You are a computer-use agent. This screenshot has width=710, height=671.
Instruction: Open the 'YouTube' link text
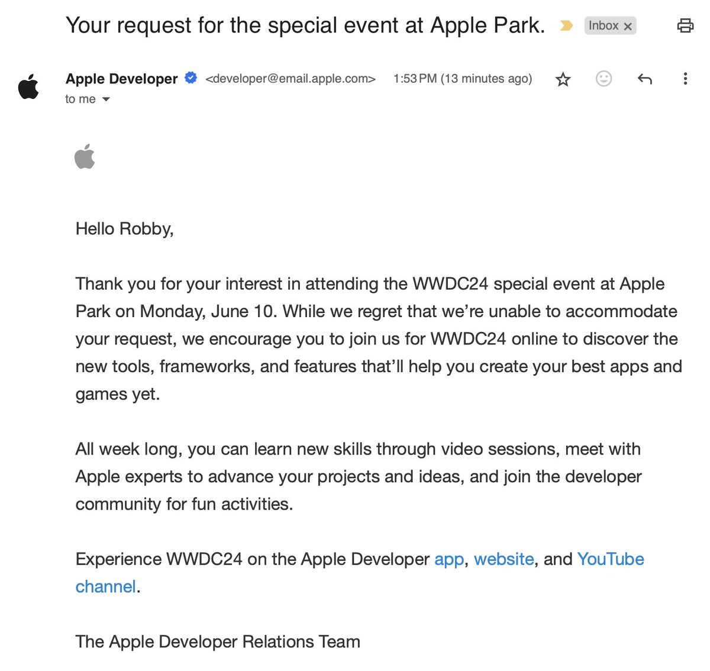pyautogui.click(x=611, y=559)
